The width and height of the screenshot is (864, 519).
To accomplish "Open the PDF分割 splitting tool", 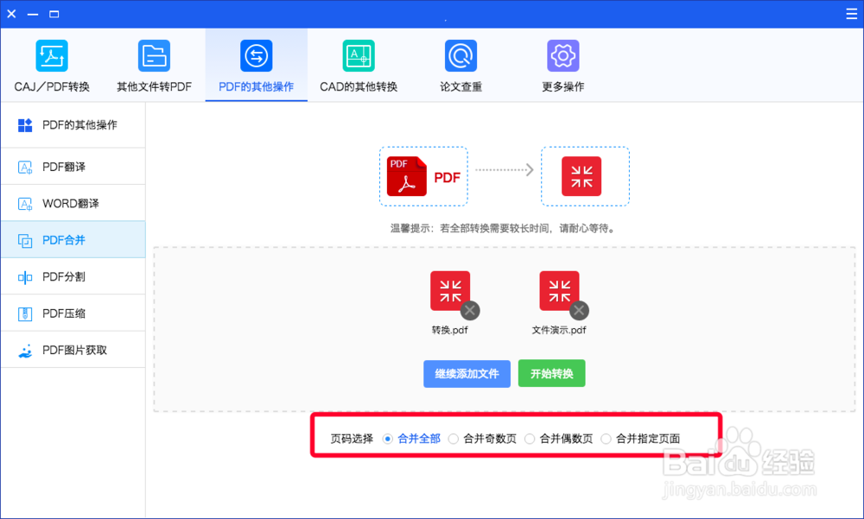I will click(x=73, y=276).
